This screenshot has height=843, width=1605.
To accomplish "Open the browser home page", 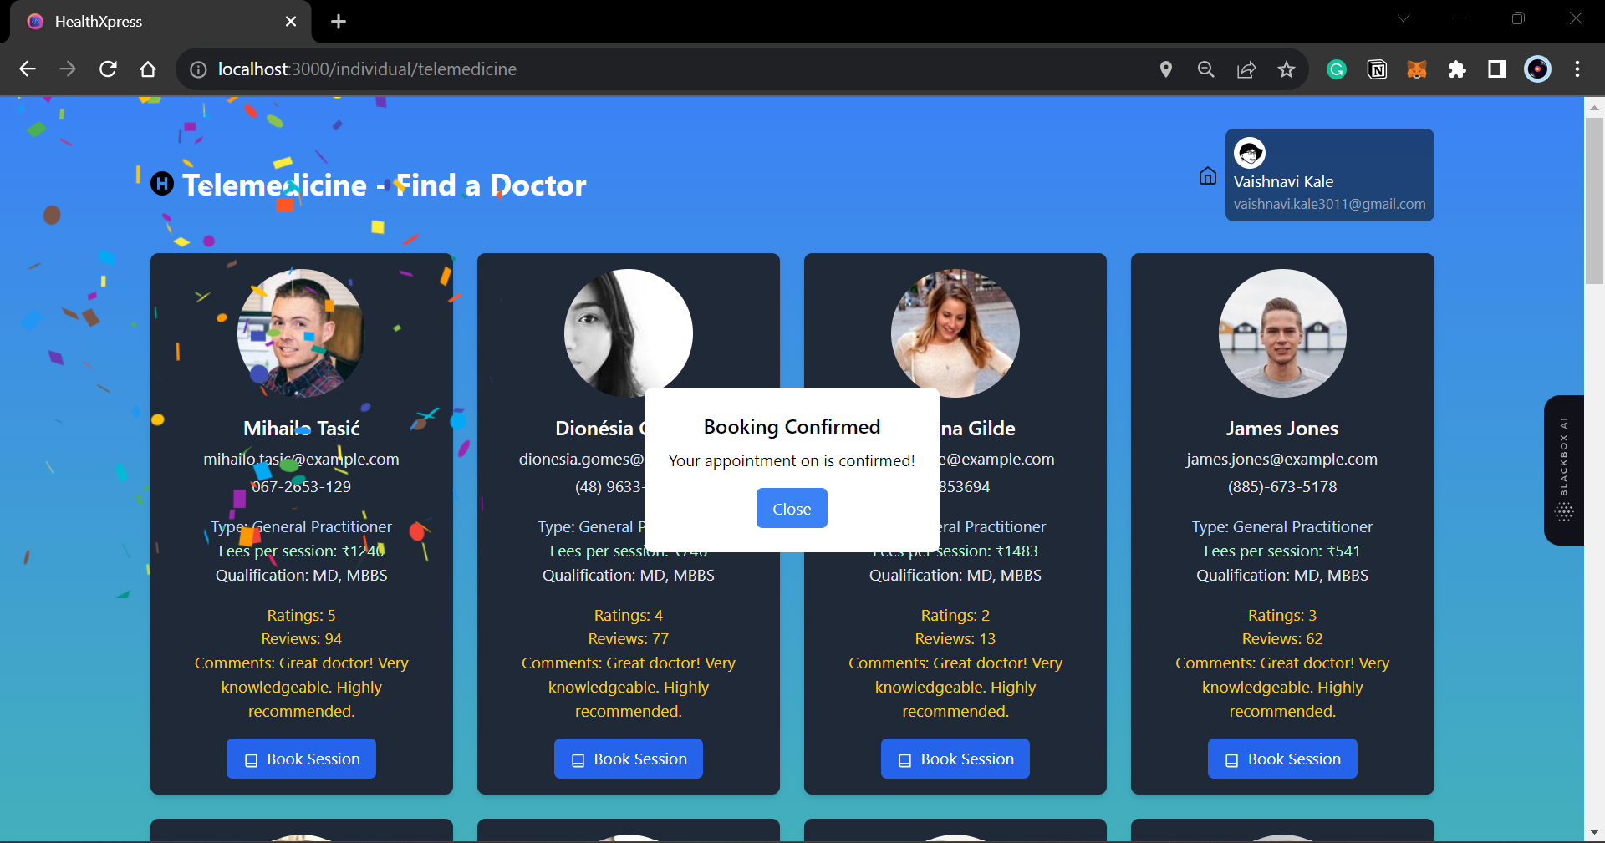I will (x=148, y=69).
